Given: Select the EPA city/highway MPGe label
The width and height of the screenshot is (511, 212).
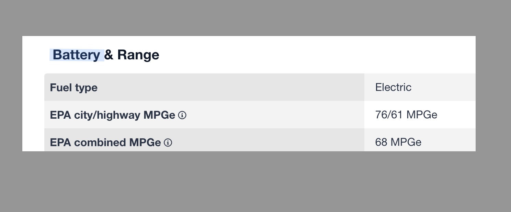Looking at the screenshot, I should pos(112,115).
